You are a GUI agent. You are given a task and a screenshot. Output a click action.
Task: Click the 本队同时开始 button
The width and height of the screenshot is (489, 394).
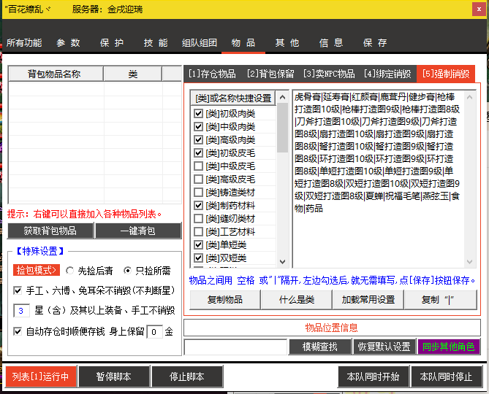(374, 376)
